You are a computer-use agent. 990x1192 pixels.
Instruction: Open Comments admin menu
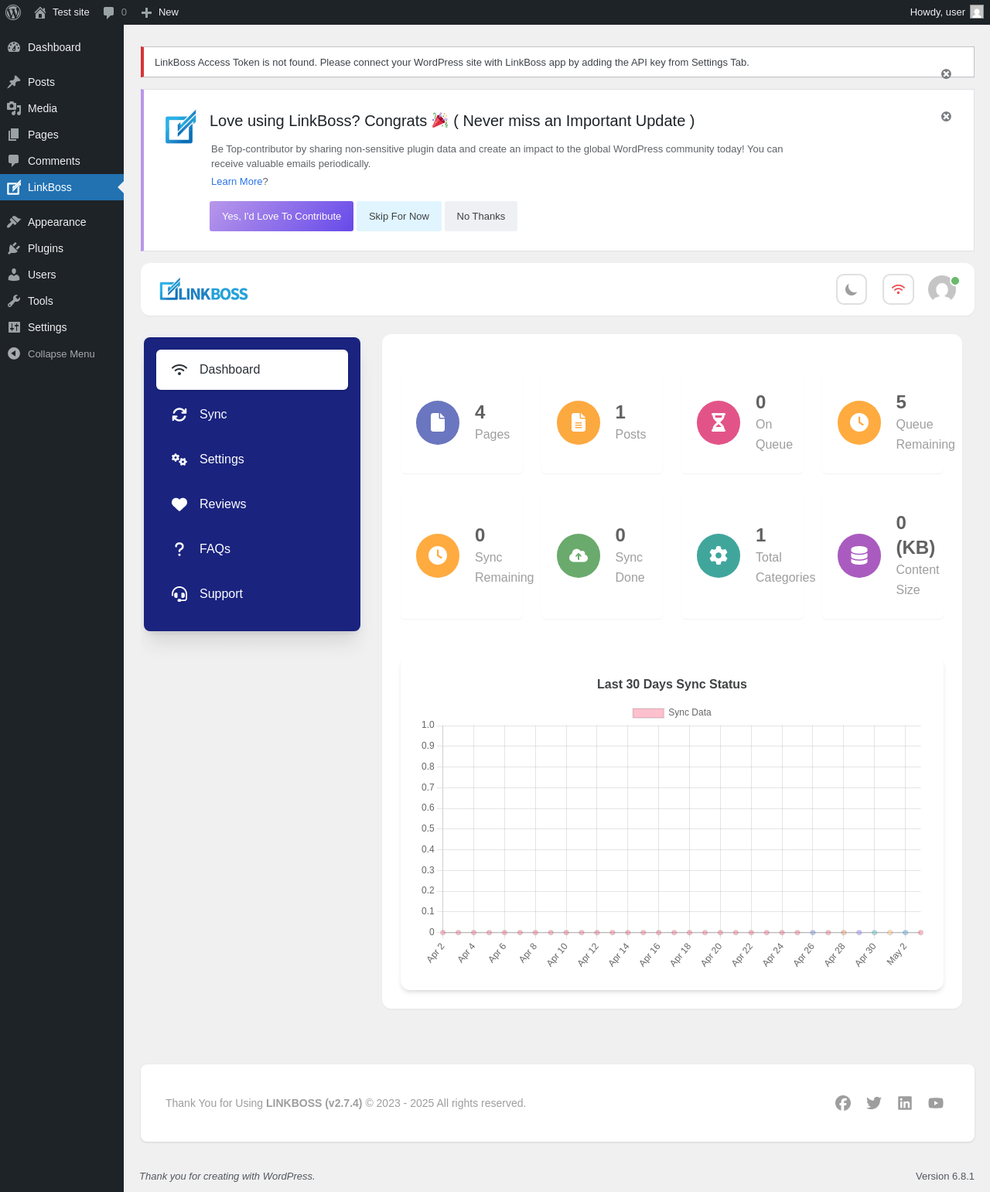pyautogui.click(x=62, y=161)
